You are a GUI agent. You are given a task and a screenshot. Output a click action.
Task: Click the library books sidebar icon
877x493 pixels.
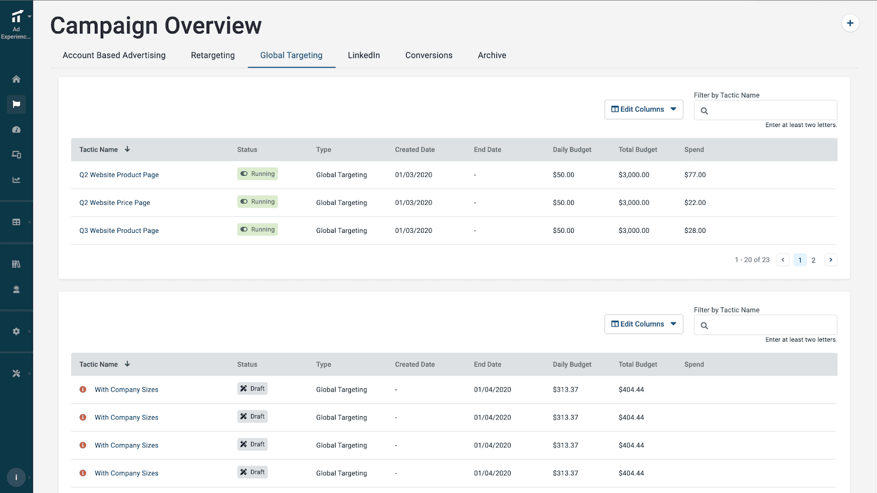[x=16, y=264]
